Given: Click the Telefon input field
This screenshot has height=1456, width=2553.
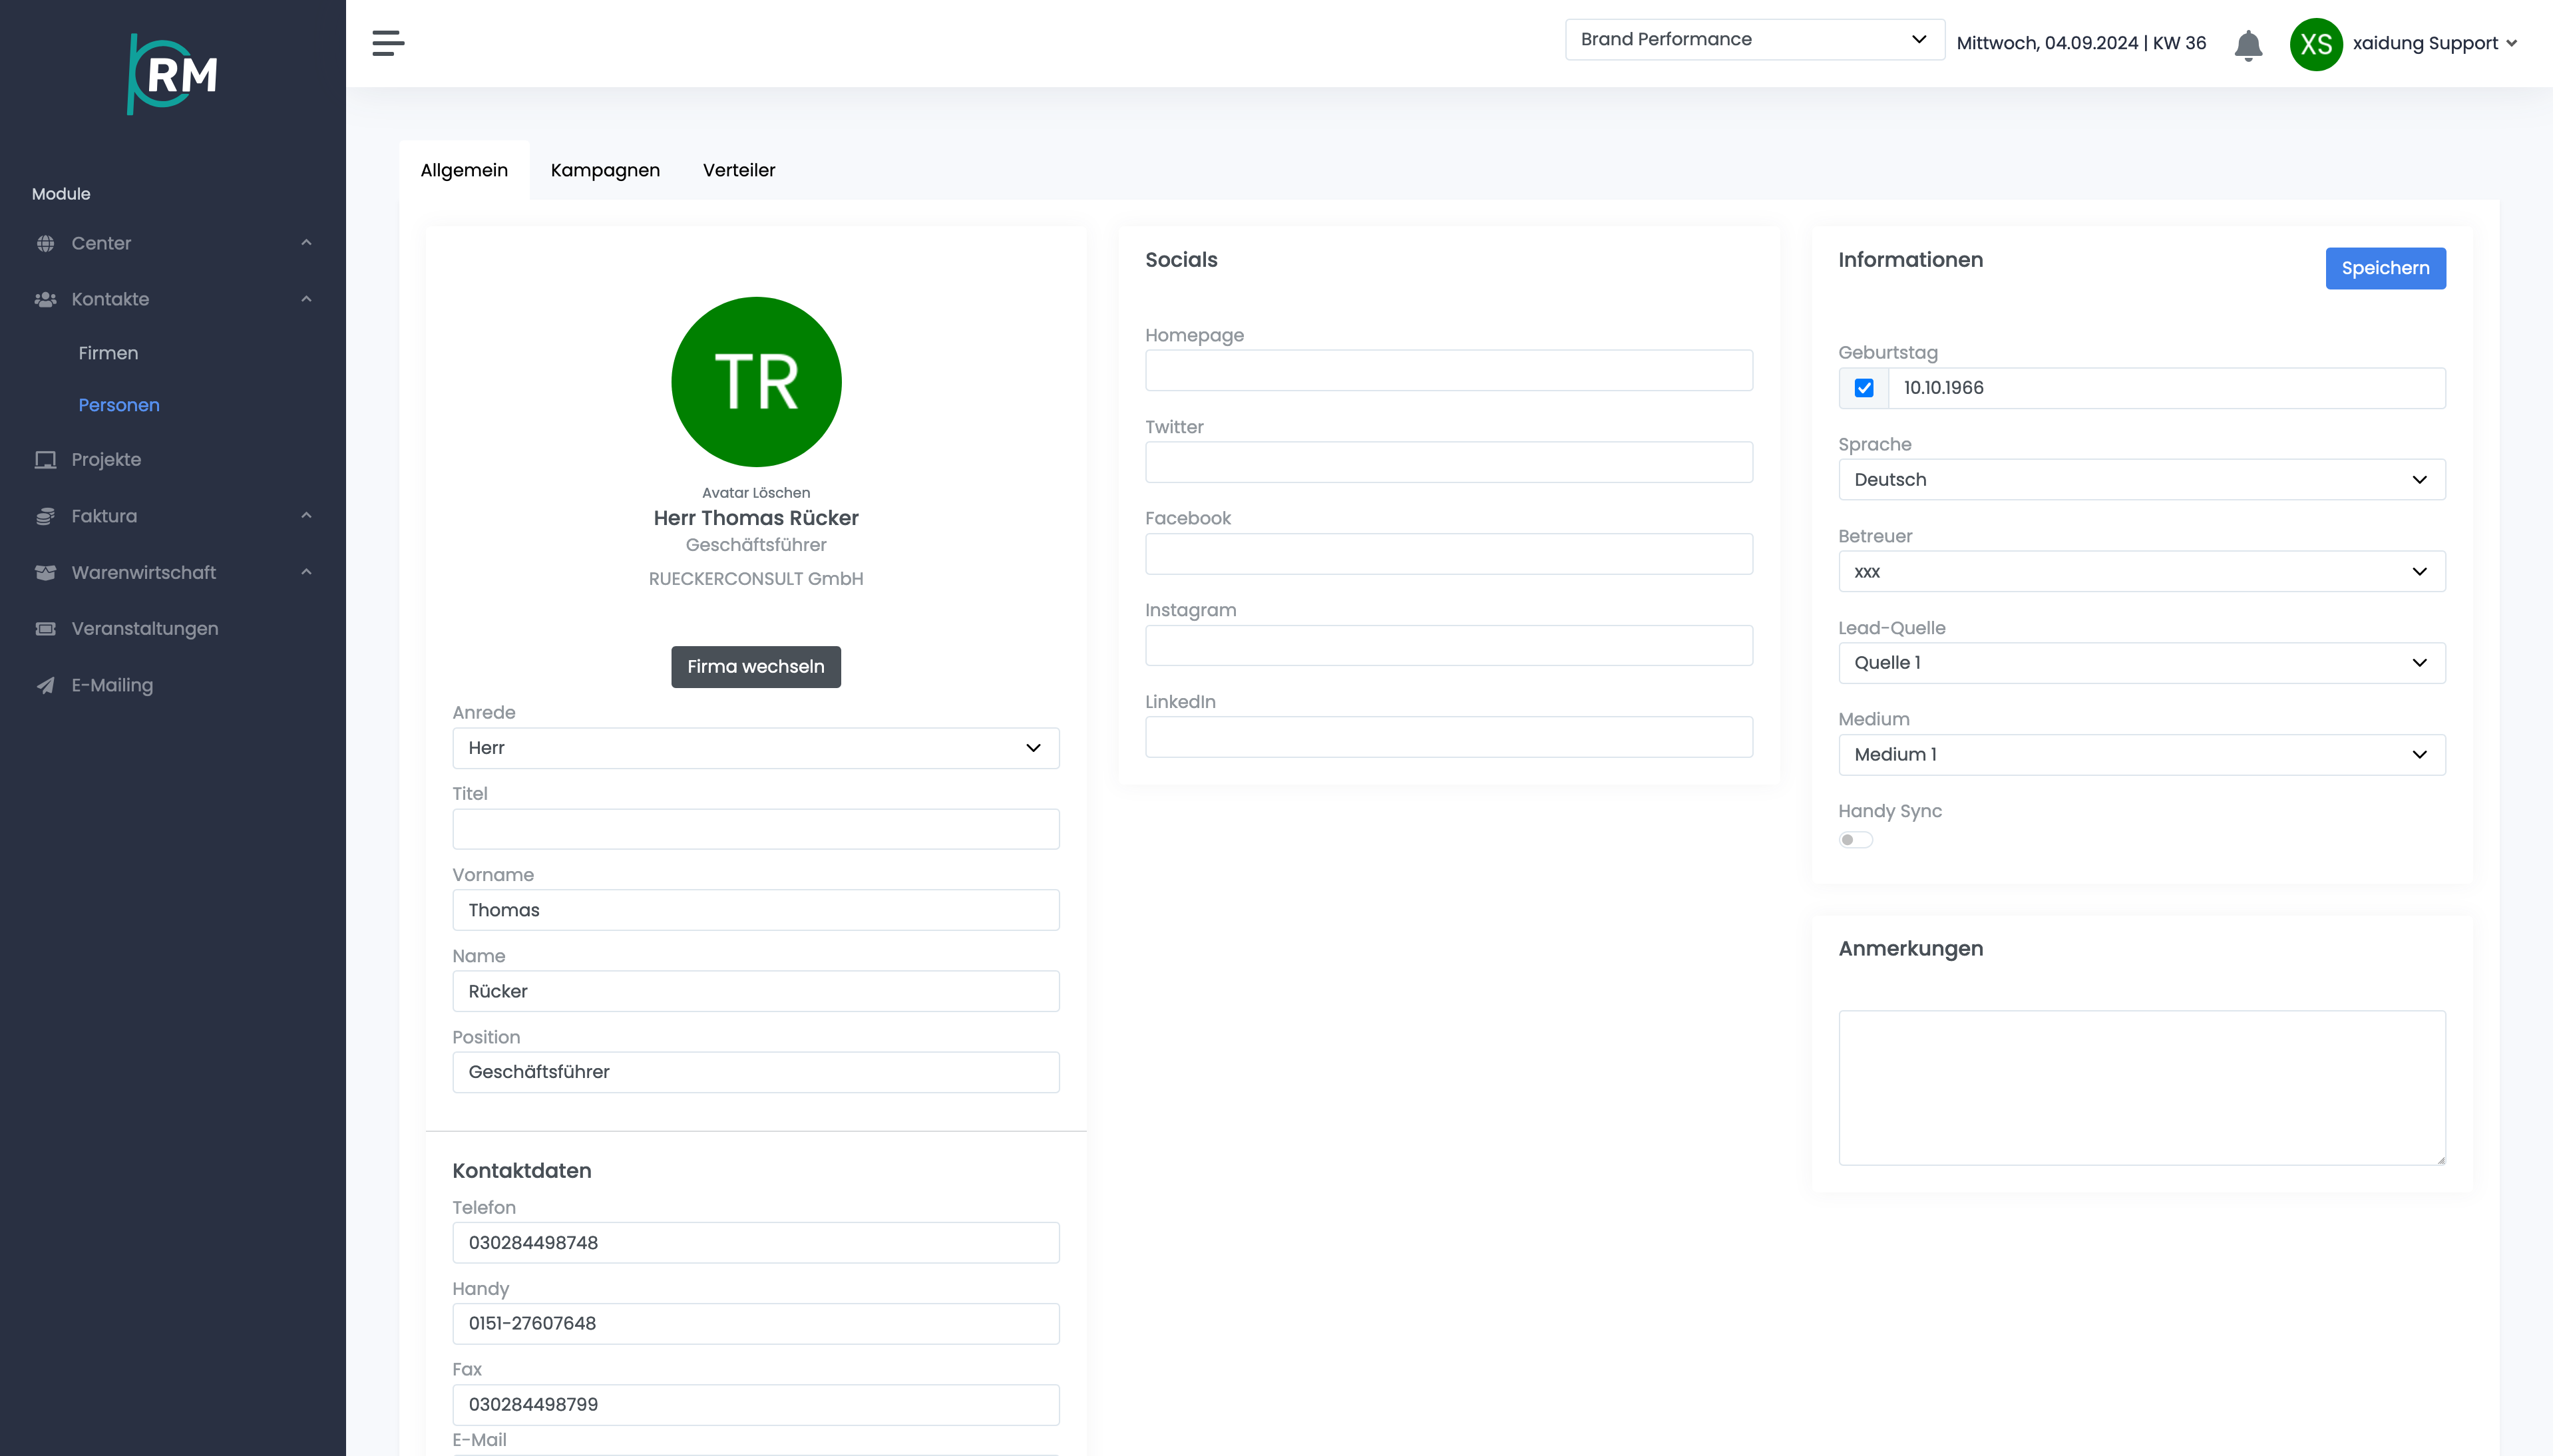Looking at the screenshot, I should click(x=756, y=1243).
